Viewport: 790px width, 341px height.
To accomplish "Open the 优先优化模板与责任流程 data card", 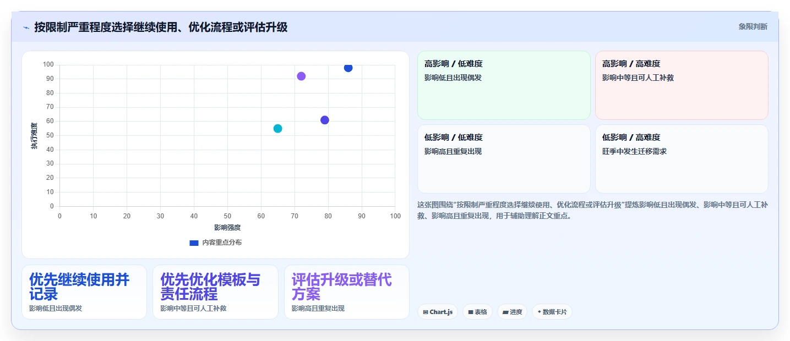I will click(x=215, y=292).
